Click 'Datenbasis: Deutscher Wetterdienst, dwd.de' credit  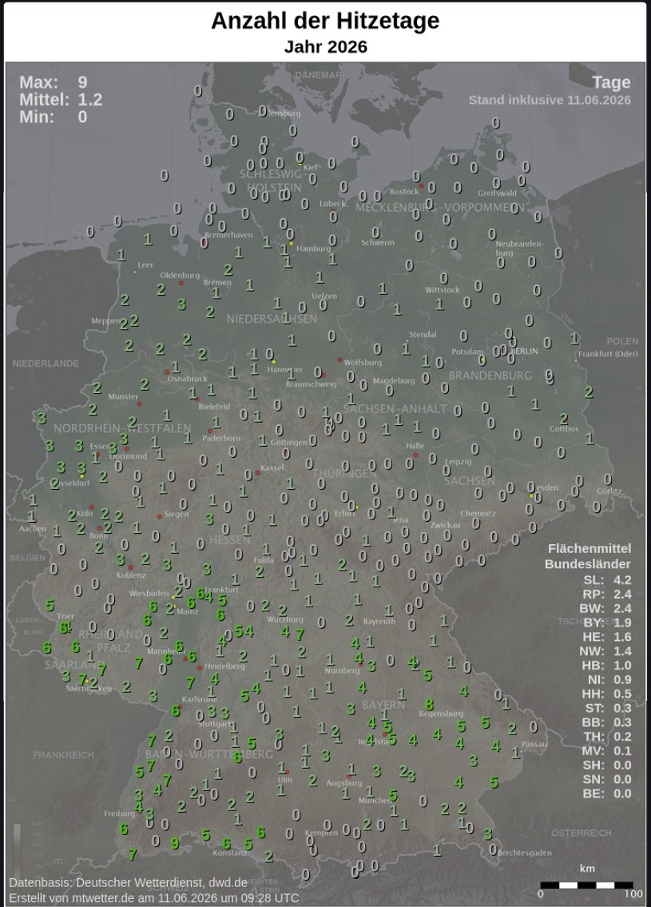[129, 883]
